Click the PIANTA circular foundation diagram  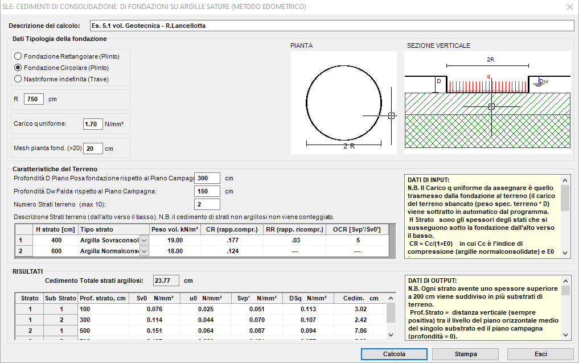pos(344,103)
